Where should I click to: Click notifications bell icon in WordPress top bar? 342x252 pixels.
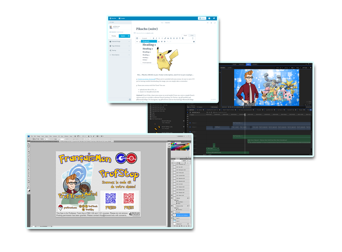214,18
